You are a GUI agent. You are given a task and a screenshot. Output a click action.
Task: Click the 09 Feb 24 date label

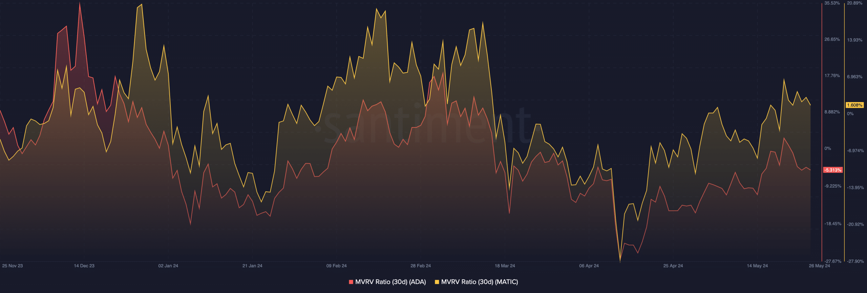pos(336,266)
